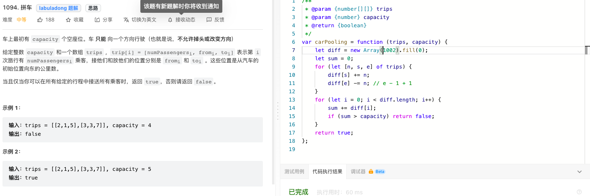Open 反馈 feedback dialog
This screenshot has width=590, height=196.
tap(215, 19)
